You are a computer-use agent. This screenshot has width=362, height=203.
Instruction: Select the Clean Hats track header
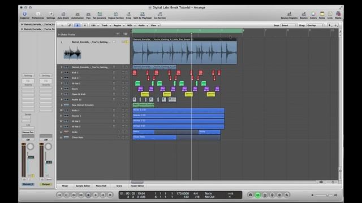click(x=93, y=138)
